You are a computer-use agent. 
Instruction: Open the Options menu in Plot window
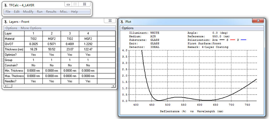click(128, 28)
